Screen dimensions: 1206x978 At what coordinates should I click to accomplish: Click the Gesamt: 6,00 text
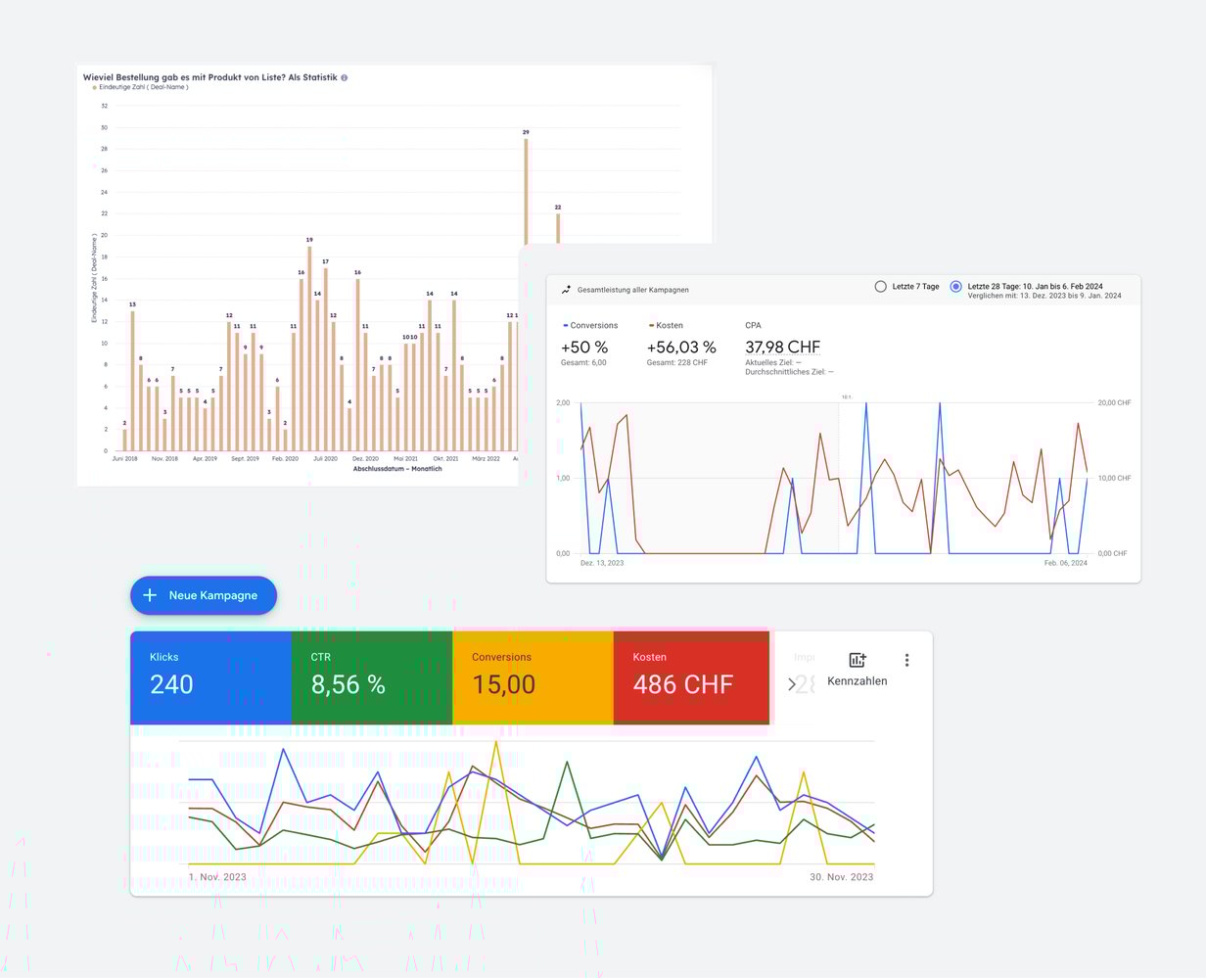point(583,362)
